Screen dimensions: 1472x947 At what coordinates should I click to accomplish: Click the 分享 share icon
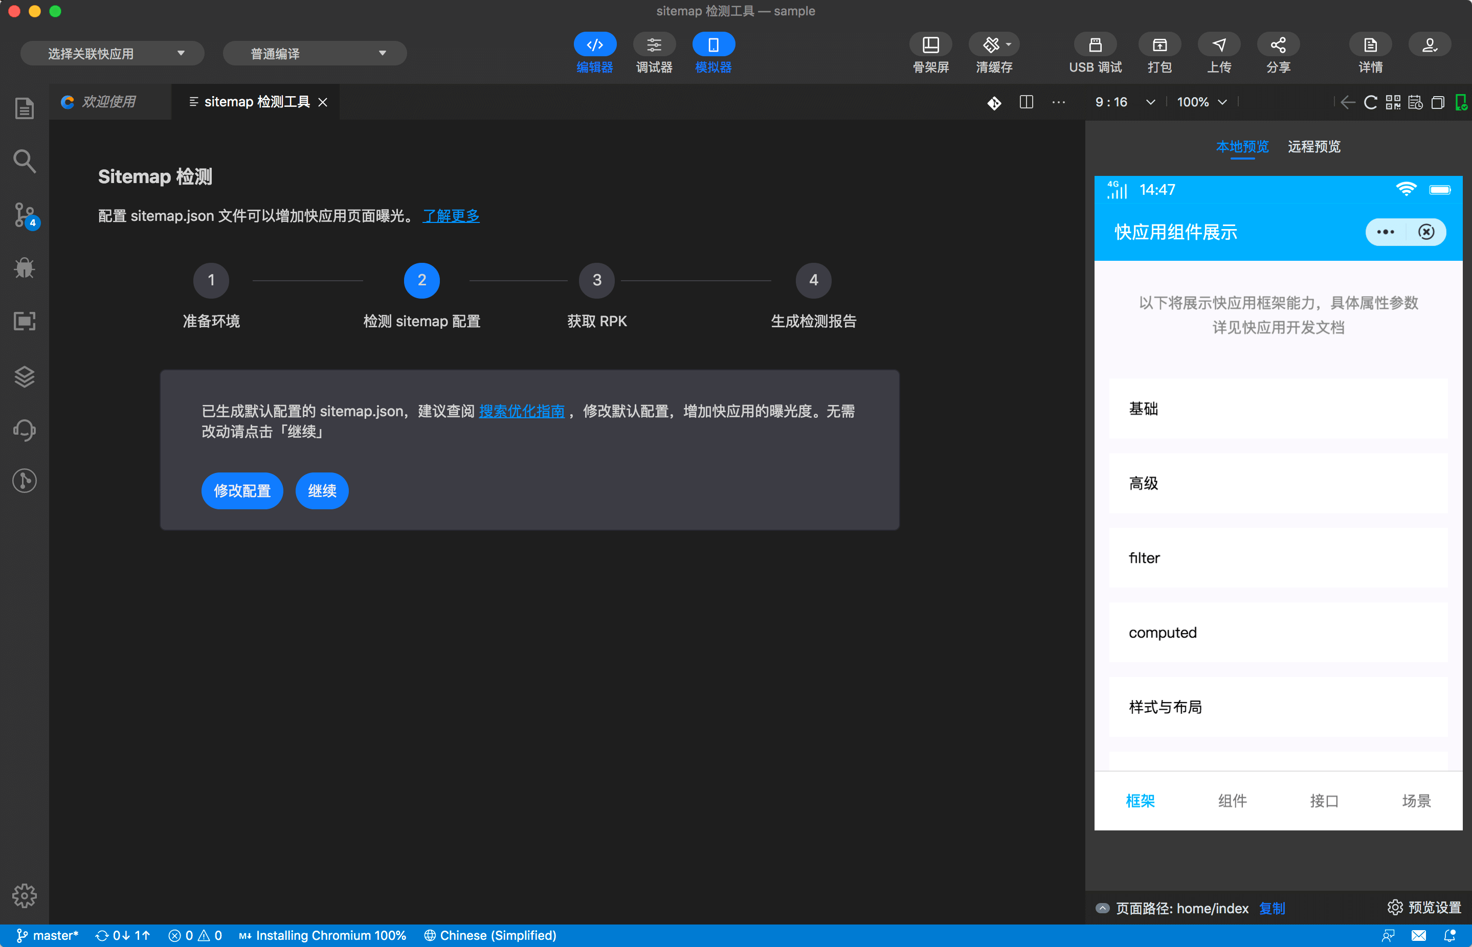[1278, 52]
